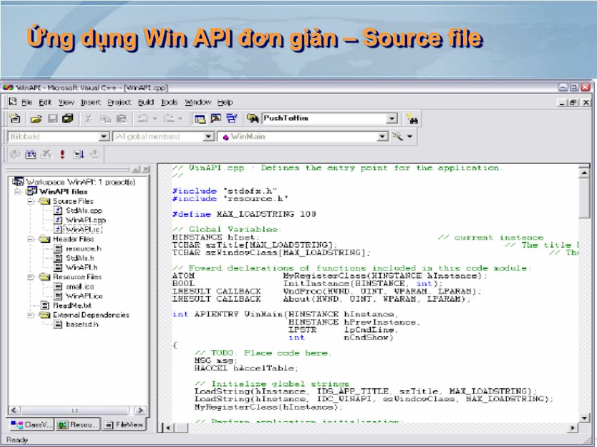Click the Save disk icon
This screenshot has height=447, width=597.
[52, 119]
